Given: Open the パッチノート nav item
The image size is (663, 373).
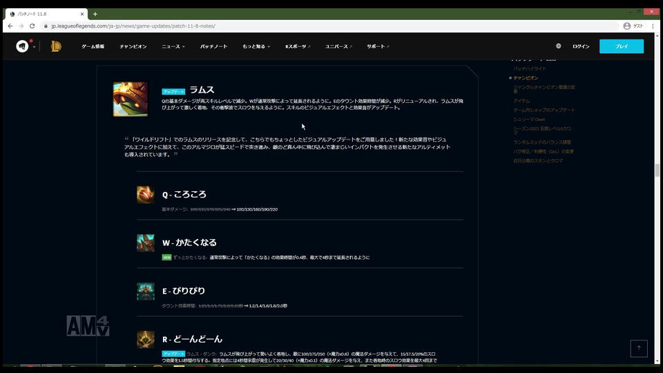Looking at the screenshot, I should pos(213,46).
